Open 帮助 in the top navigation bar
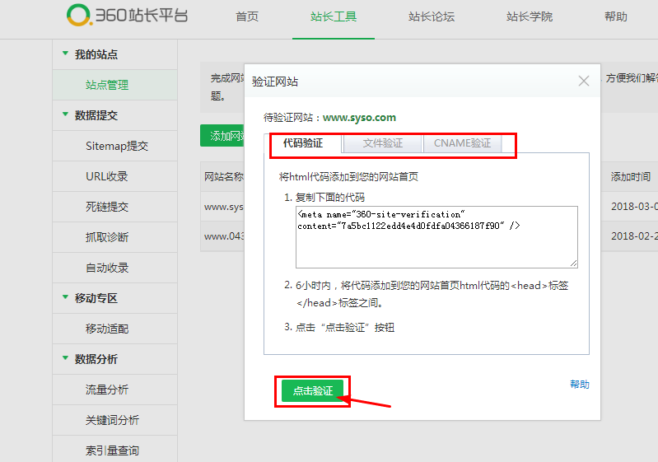The height and width of the screenshot is (462, 658). point(616,16)
